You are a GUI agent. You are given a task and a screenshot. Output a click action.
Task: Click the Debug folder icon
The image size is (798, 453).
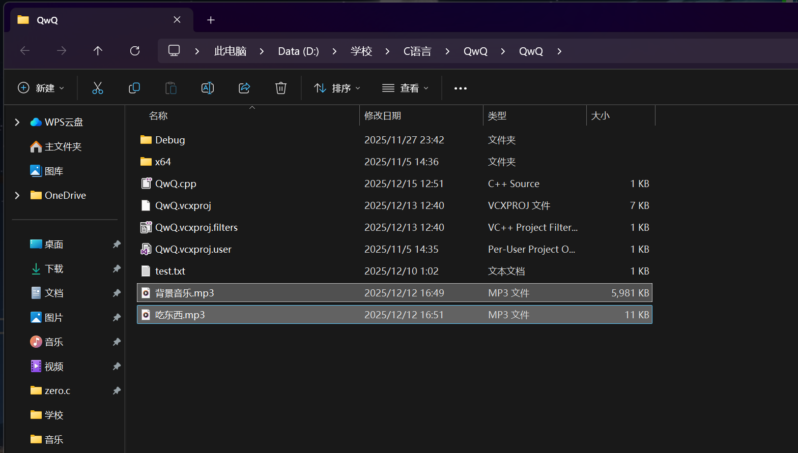pos(146,140)
